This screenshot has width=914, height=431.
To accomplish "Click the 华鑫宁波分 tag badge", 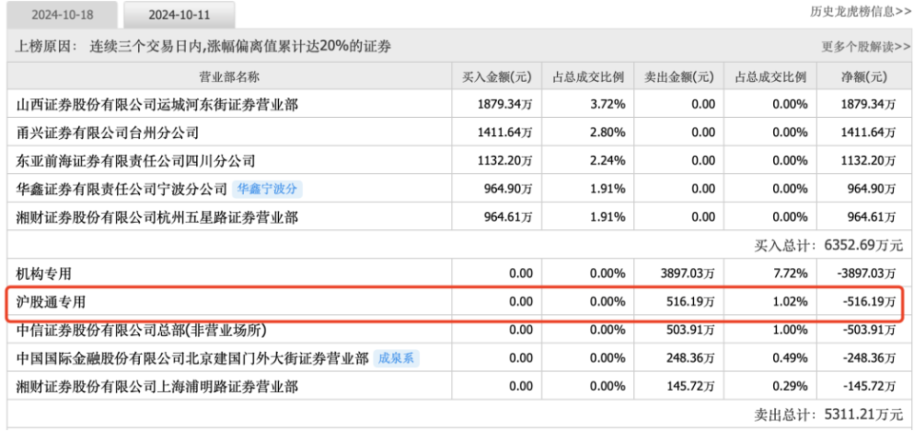I will 268,189.
